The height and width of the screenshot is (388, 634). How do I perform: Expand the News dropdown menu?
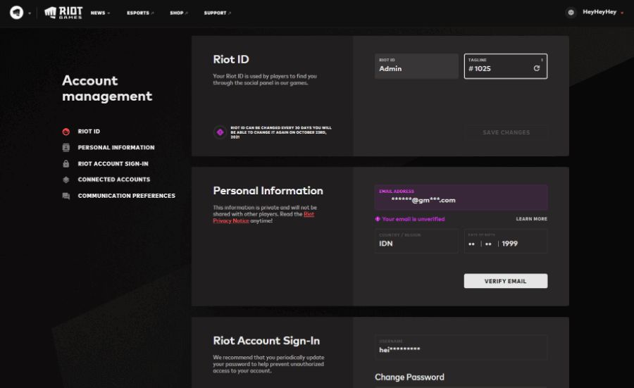100,13
